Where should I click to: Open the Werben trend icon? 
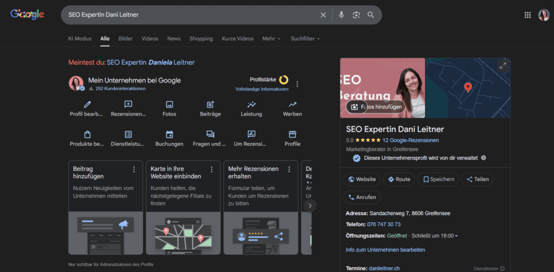292,105
